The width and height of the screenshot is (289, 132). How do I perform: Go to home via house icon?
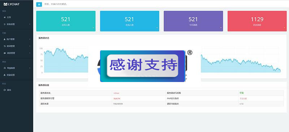point(5,17)
